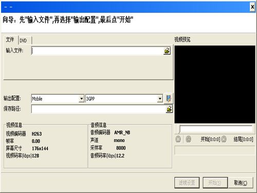Pause the video preview
Viewport: 257px width, 193px height.
(178, 139)
